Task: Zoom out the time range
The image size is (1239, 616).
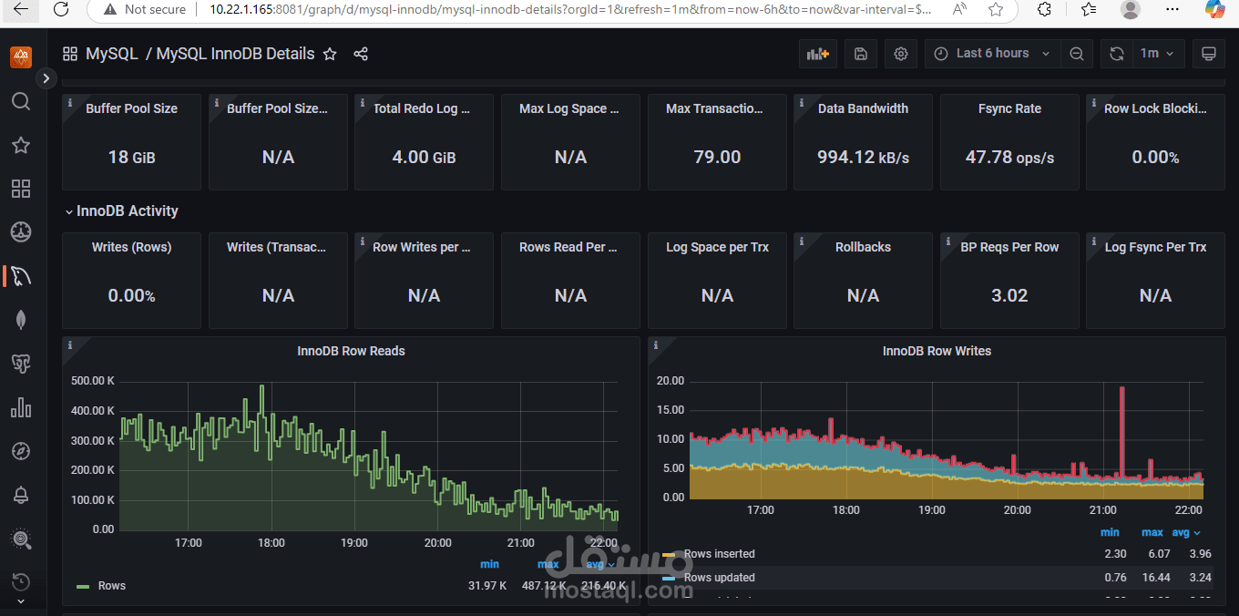Action: [x=1076, y=54]
